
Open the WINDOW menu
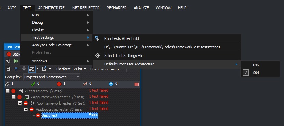pos(163,8)
